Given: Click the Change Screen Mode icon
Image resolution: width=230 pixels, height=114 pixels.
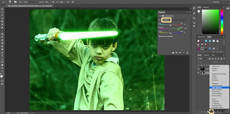Looking at the screenshot, I should tap(2, 84).
